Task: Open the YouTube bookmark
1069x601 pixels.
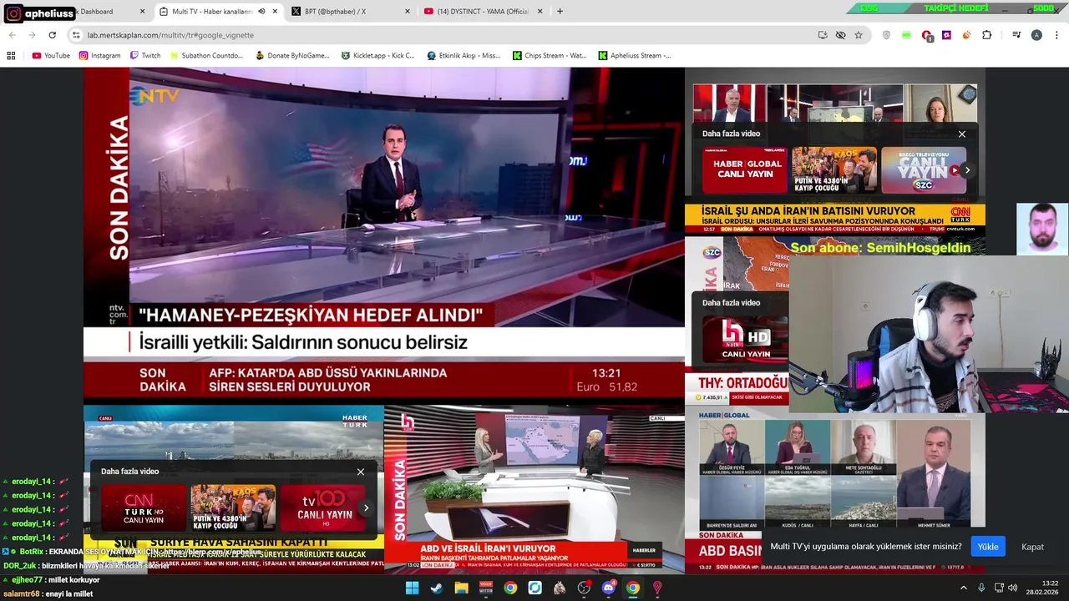Action: 51,56
